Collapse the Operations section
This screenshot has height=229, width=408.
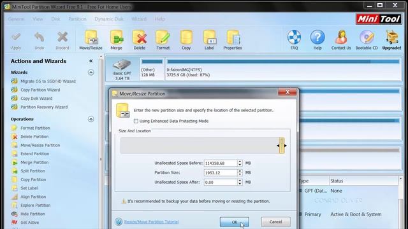point(91,119)
